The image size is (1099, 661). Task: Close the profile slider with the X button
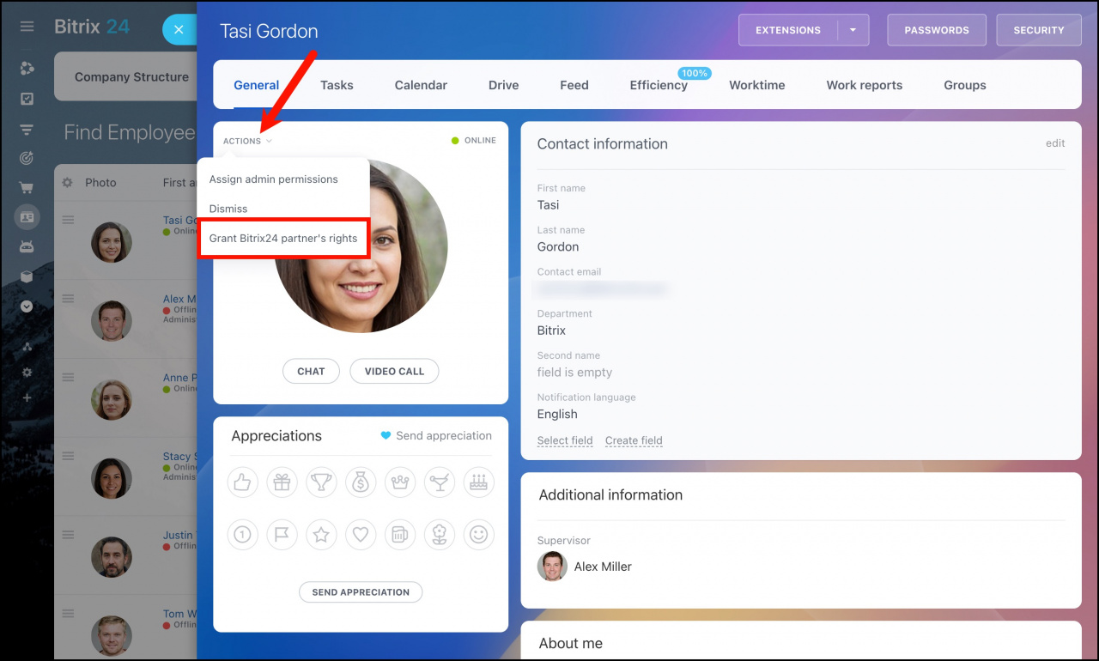(x=179, y=30)
